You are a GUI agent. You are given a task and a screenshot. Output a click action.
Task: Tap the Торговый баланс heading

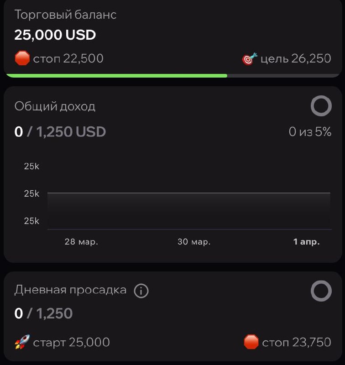tap(65, 15)
